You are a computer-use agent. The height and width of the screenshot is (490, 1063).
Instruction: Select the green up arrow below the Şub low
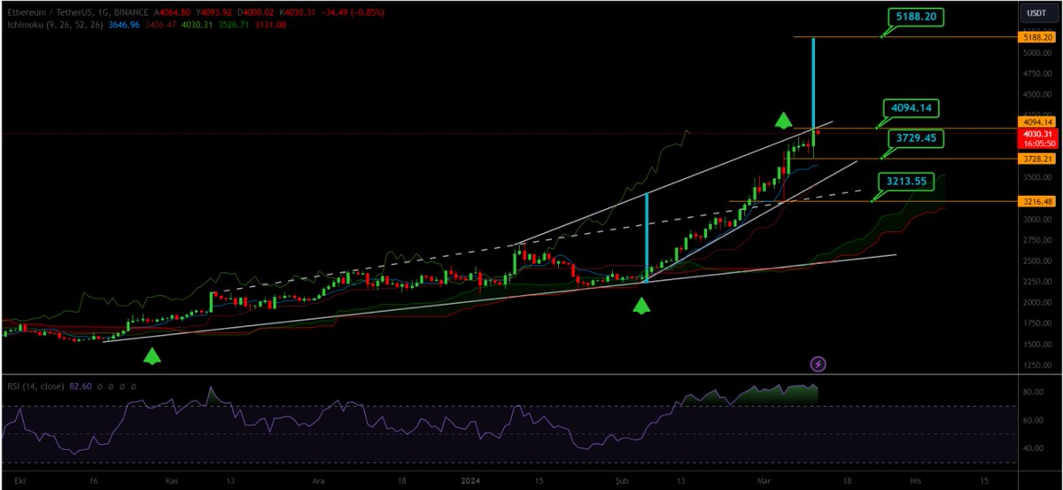640,307
